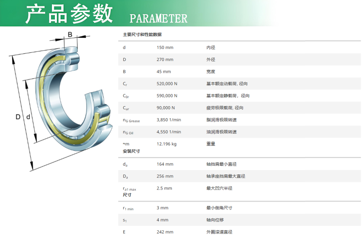The height and width of the screenshot is (237, 364).
Task: Click the PARAMETER heading text
Action: click(158, 19)
